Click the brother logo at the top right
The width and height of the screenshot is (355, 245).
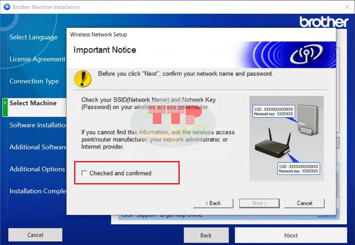point(324,22)
